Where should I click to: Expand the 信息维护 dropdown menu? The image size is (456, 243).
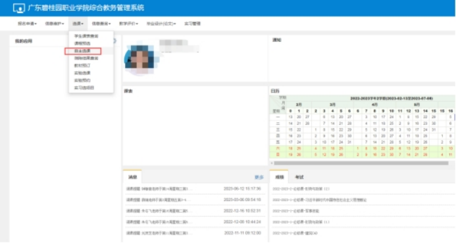tap(55, 24)
